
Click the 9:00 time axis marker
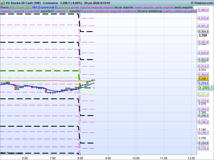[108, 158]
